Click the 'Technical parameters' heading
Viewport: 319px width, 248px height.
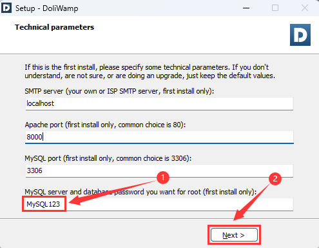tap(54, 27)
